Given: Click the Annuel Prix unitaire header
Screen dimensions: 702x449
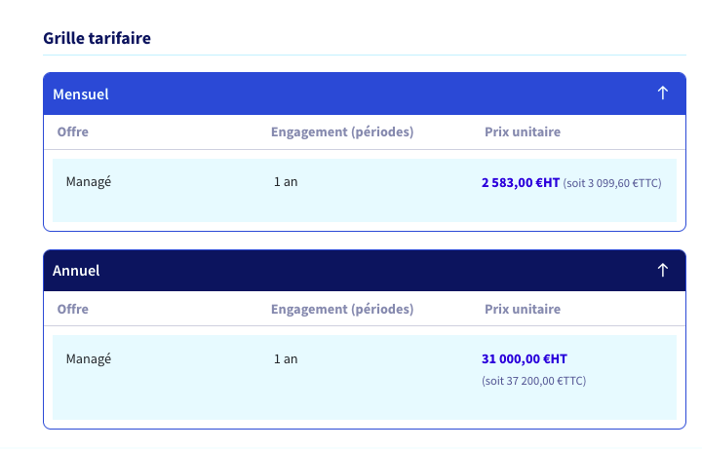Looking at the screenshot, I should [523, 309].
